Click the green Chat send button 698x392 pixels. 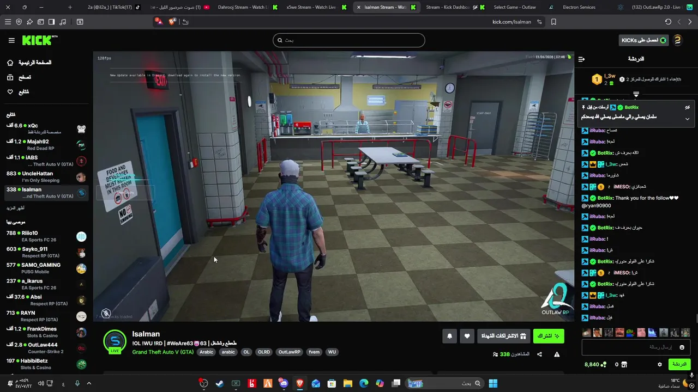pyautogui.click(x=679, y=364)
